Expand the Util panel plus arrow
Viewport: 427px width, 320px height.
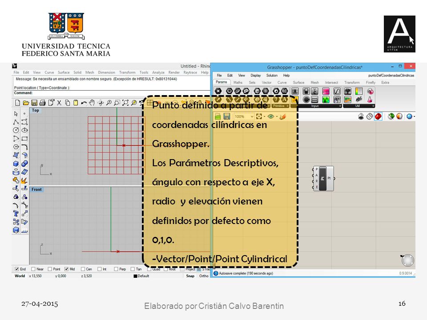tap(373, 106)
